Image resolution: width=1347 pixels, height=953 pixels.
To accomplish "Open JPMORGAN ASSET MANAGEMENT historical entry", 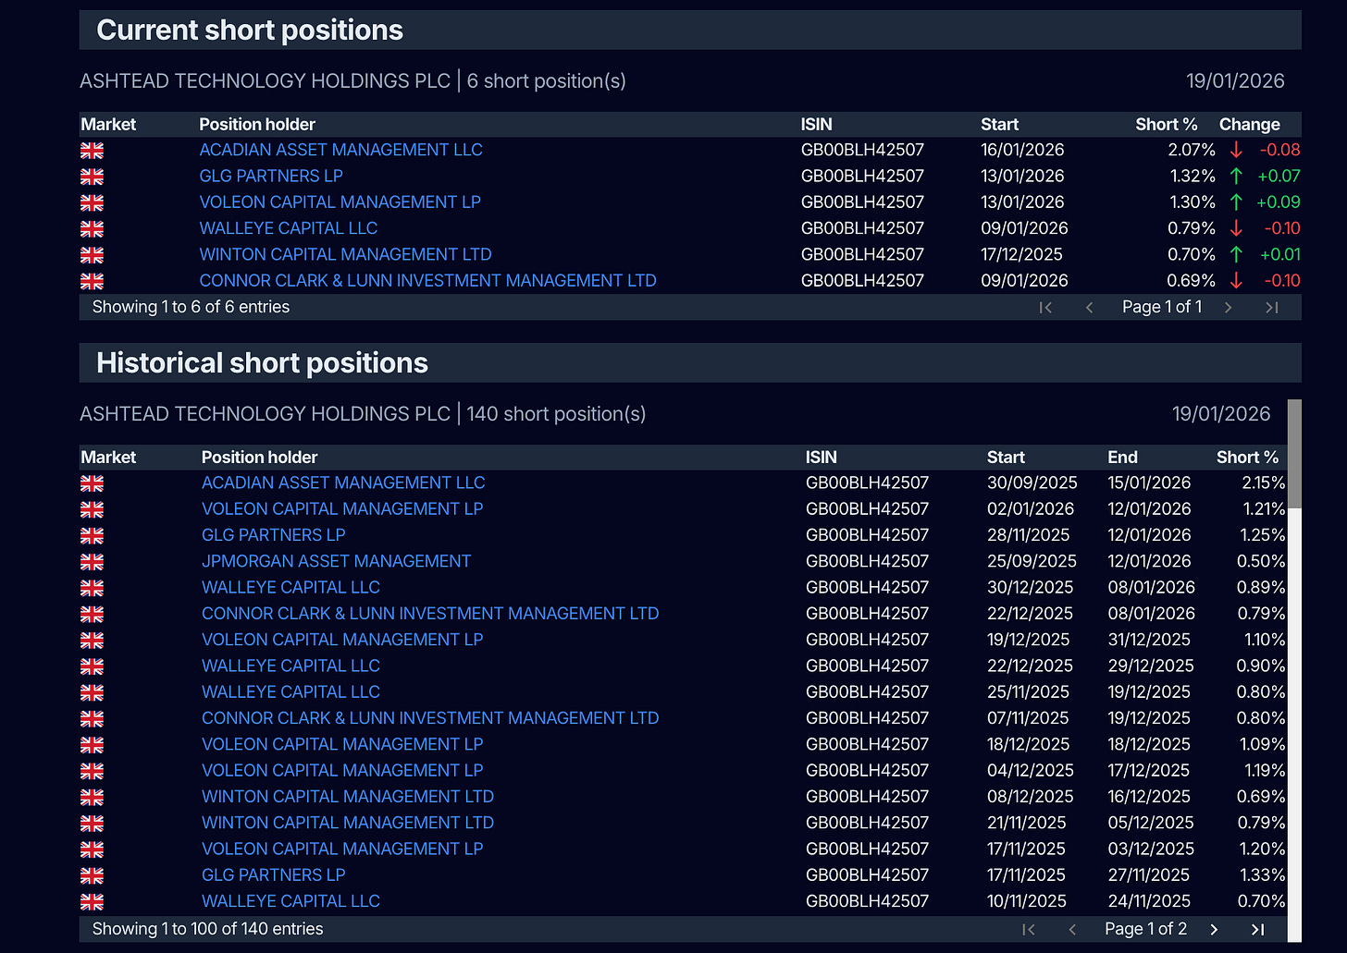I will click(x=336, y=561).
